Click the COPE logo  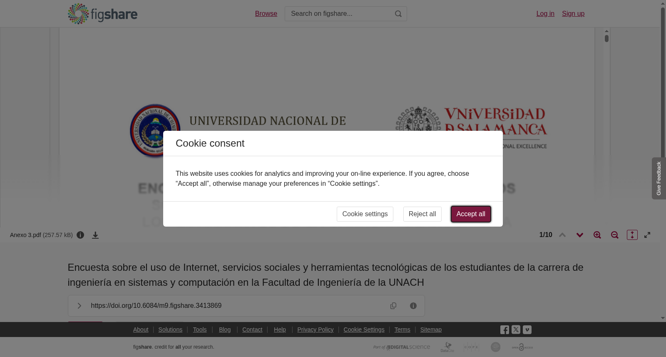[x=471, y=347]
